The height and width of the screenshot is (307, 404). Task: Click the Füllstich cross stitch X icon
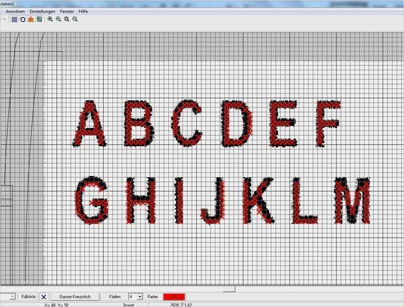point(43,297)
